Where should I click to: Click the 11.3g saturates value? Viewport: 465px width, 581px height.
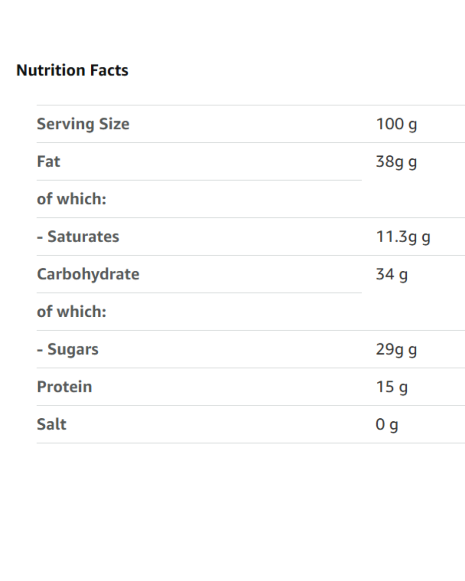397,237
